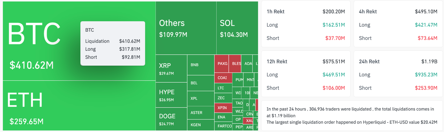444x132 pixels.
Task: Click the ASTER heatmap block
Action: [x=201, y=113]
